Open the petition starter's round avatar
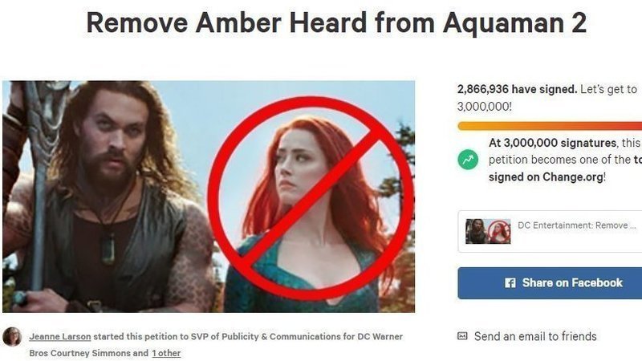The width and height of the screenshot is (642, 361). pos(12,337)
